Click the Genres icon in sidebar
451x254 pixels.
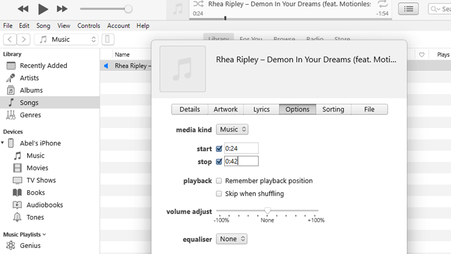point(11,115)
